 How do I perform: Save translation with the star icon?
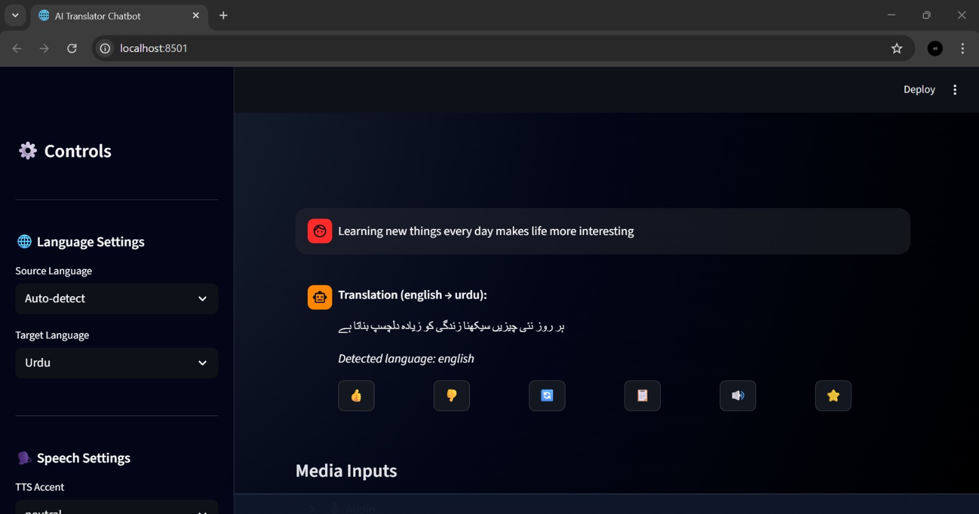pos(833,396)
